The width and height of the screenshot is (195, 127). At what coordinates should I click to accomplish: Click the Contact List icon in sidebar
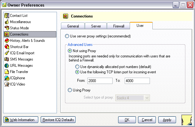7,16
